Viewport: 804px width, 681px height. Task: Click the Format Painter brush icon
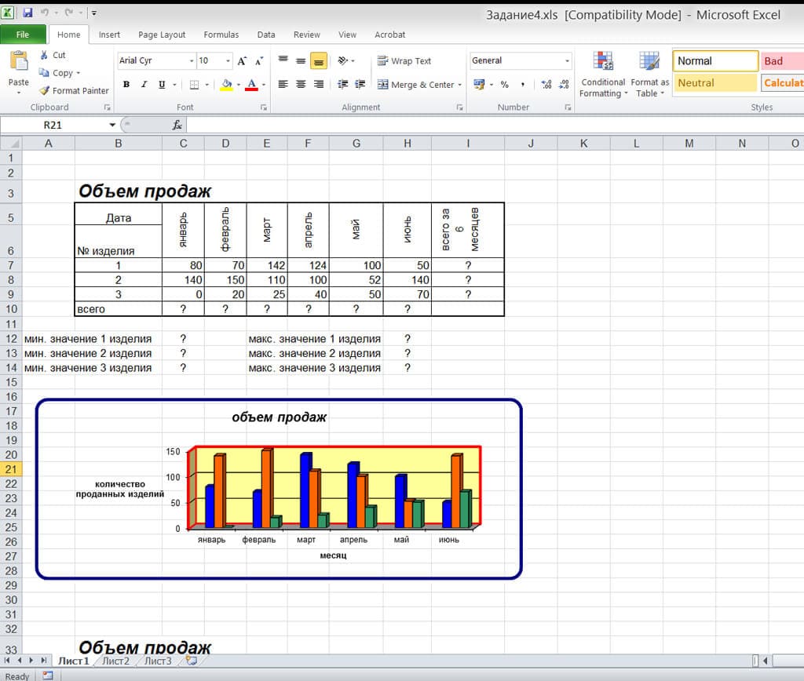tap(45, 91)
